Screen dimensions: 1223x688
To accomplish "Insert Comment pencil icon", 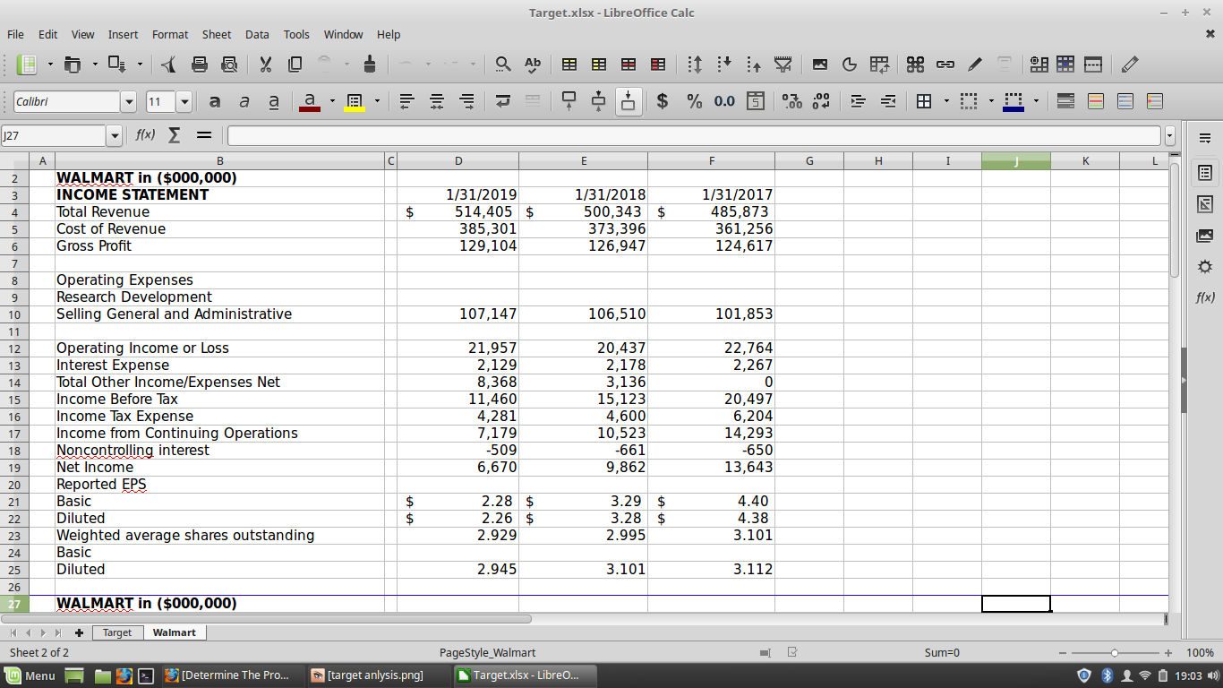I will (975, 64).
